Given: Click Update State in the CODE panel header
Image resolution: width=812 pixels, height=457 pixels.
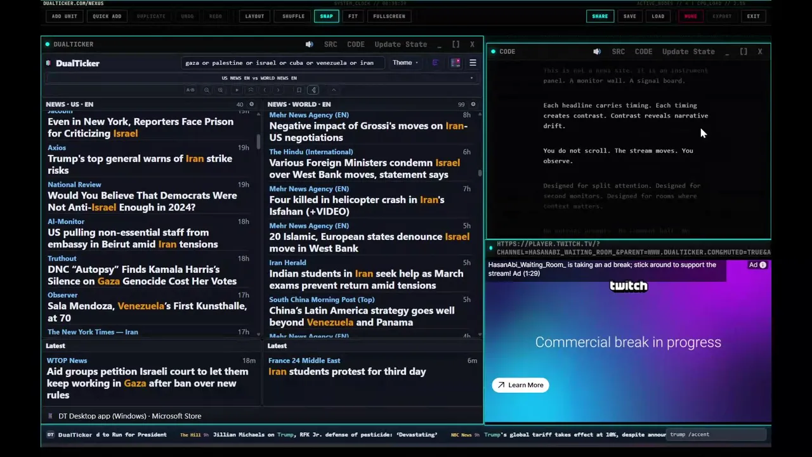Looking at the screenshot, I should [688, 51].
